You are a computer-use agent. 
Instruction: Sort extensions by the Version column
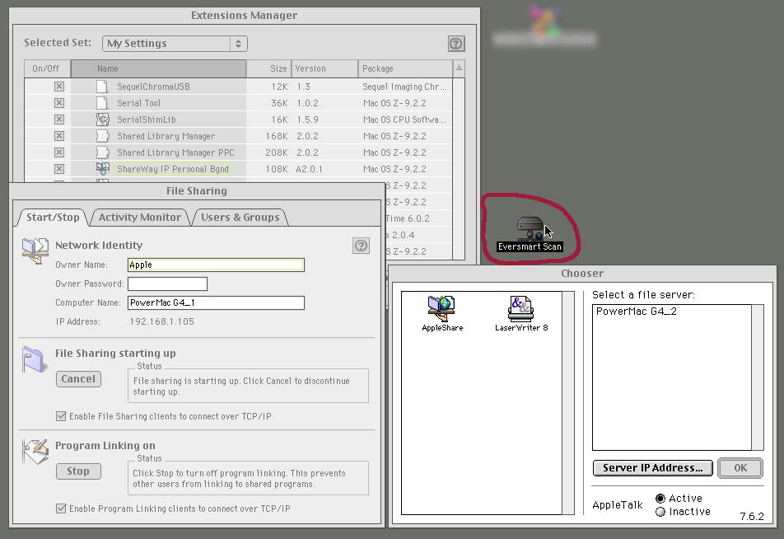point(324,68)
